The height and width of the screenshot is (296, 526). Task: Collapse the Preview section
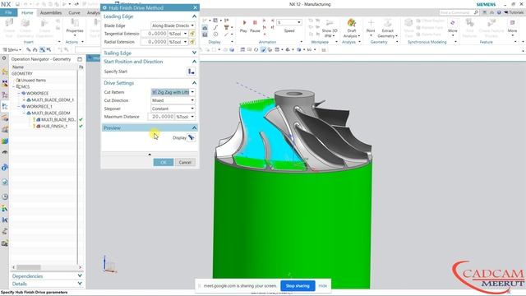[194, 128]
